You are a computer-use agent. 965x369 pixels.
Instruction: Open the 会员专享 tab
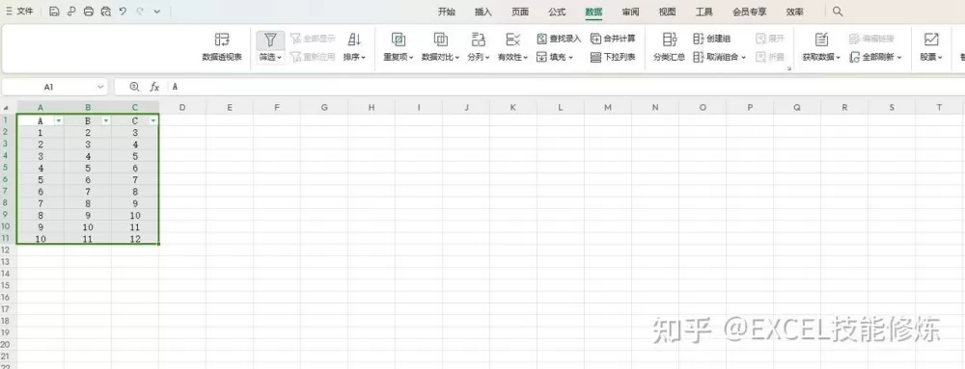[750, 12]
